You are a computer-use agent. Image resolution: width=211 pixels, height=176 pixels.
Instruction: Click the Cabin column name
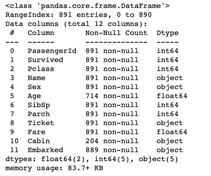39,141
